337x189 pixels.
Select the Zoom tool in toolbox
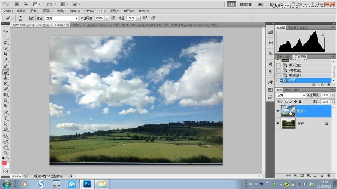click(x=6, y=153)
